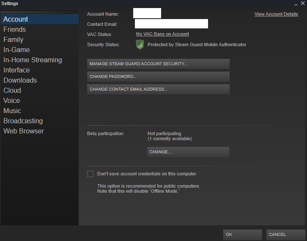
Task: Click the Steam Guard shield icon
Action: [x=140, y=44]
